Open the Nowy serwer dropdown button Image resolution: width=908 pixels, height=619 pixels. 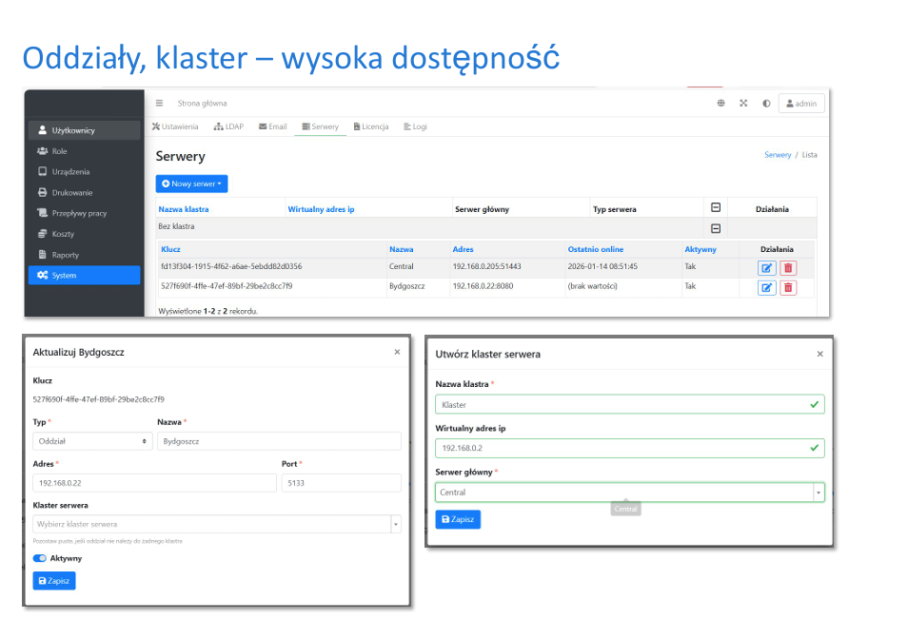click(x=191, y=184)
